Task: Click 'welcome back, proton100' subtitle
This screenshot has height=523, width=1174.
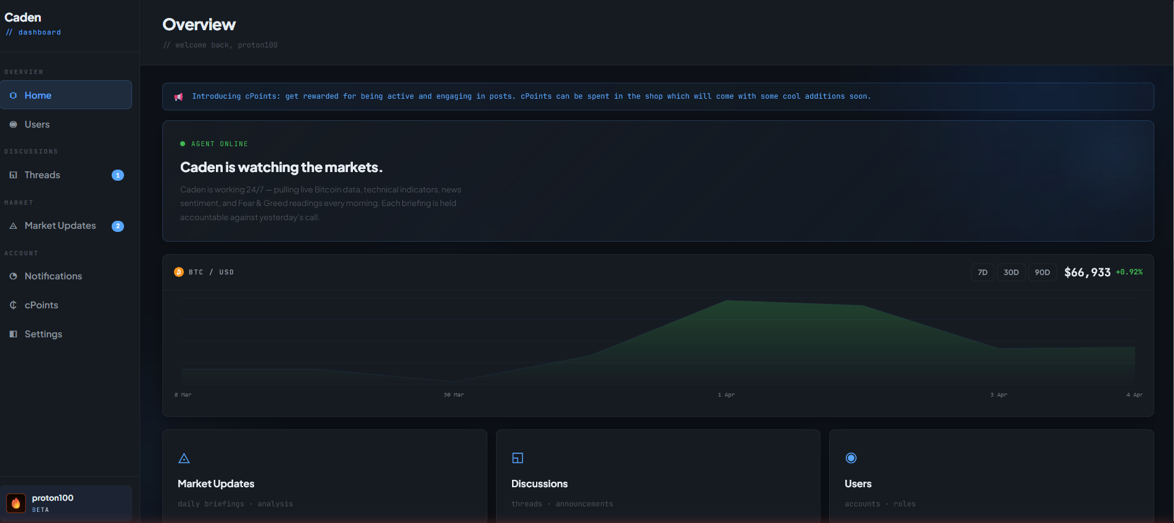Action: tap(220, 45)
